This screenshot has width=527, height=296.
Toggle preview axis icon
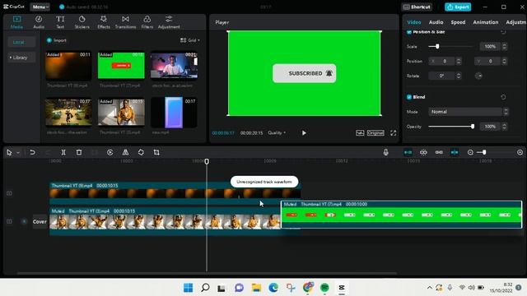[455, 152]
